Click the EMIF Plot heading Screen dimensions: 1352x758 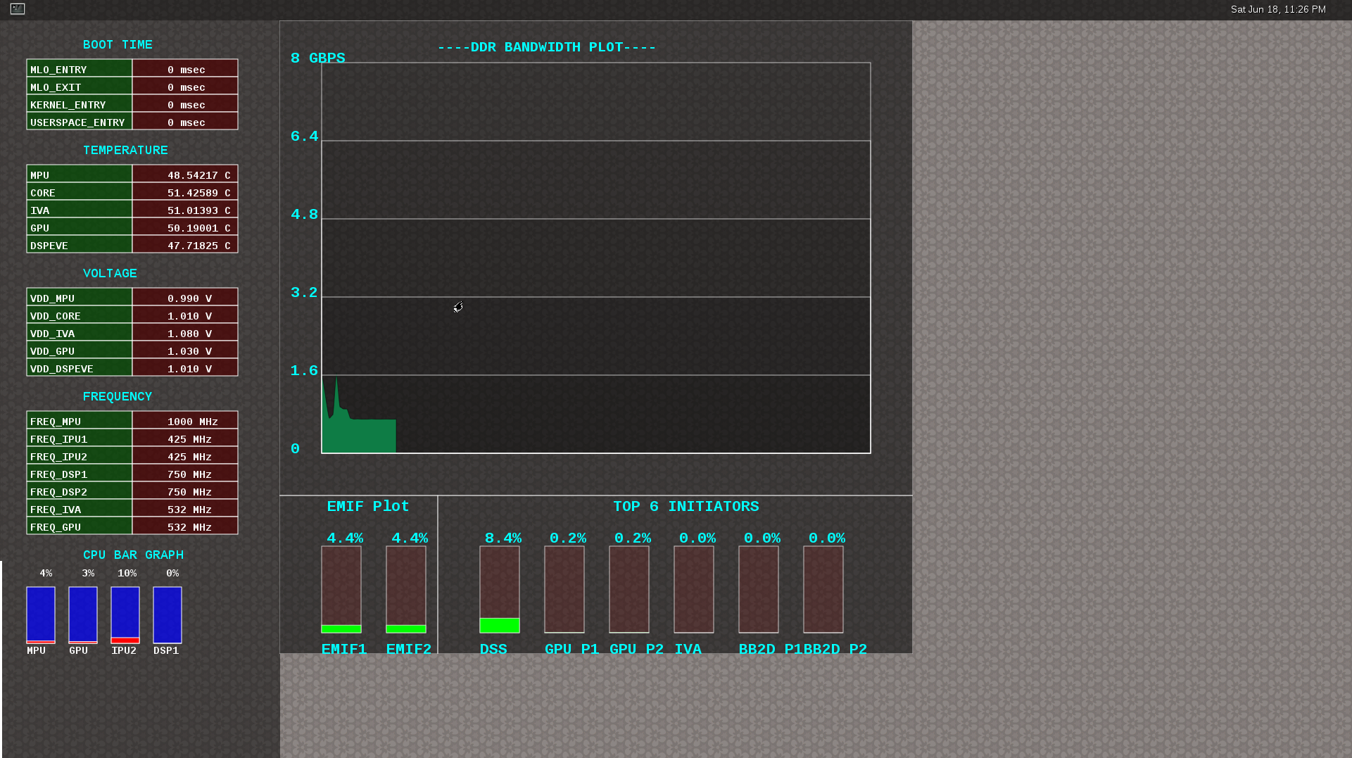coord(368,506)
